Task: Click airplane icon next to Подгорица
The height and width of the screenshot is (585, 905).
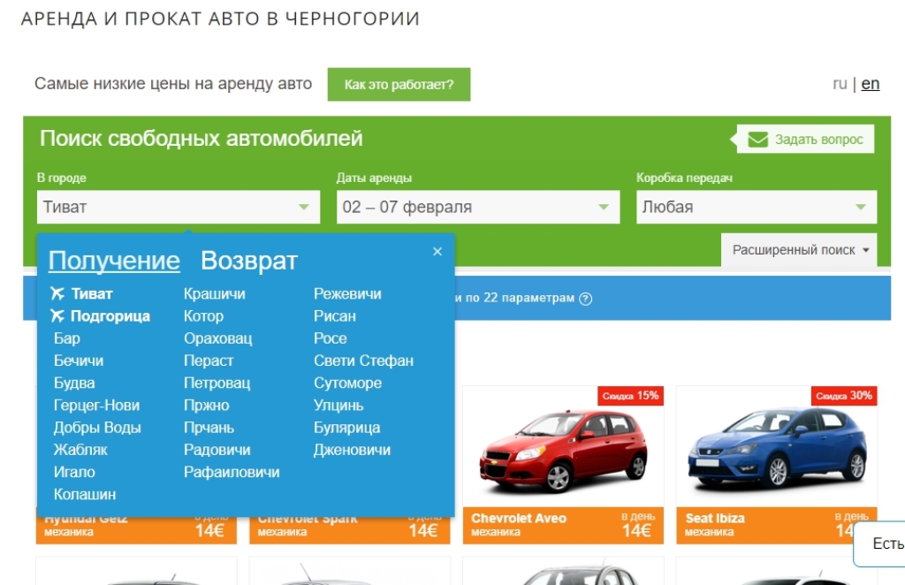Action: click(57, 315)
